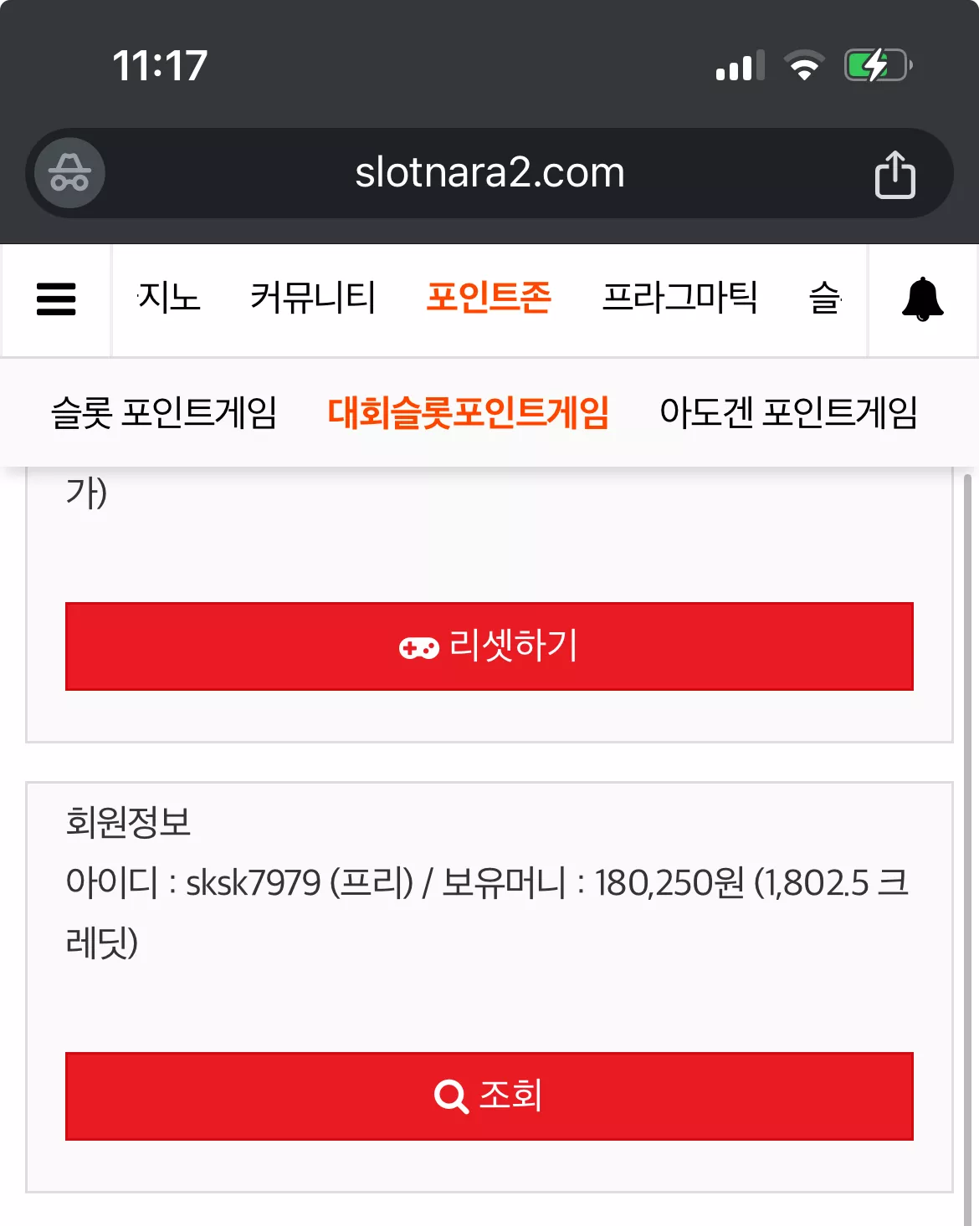Tap the Wi-Fi status icon
Screen dimensions: 979x1226
804,65
